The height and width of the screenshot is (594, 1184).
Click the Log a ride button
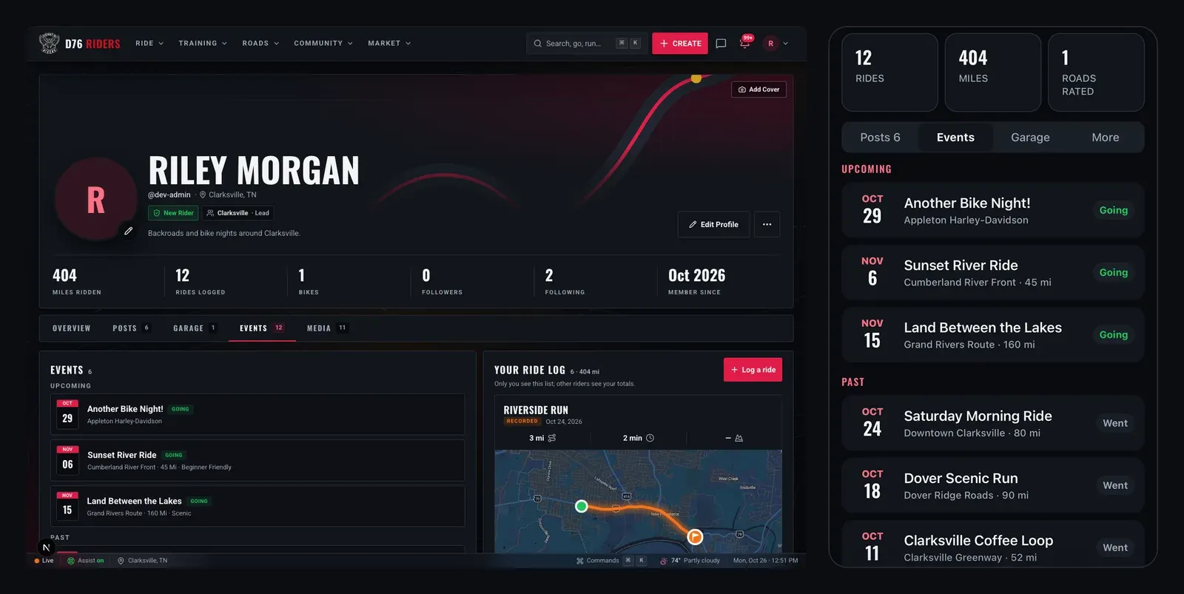pyautogui.click(x=753, y=370)
